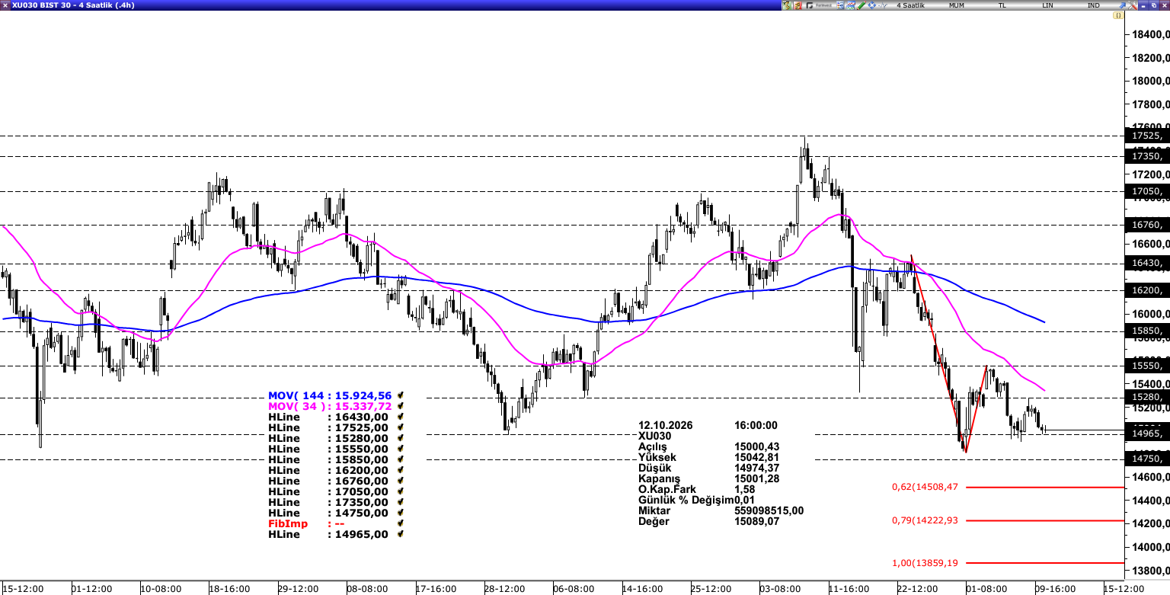The height and width of the screenshot is (595, 1170).
Task: Click the yellow-green icon starting the toolbar
Action: click(x=786, y=5)
